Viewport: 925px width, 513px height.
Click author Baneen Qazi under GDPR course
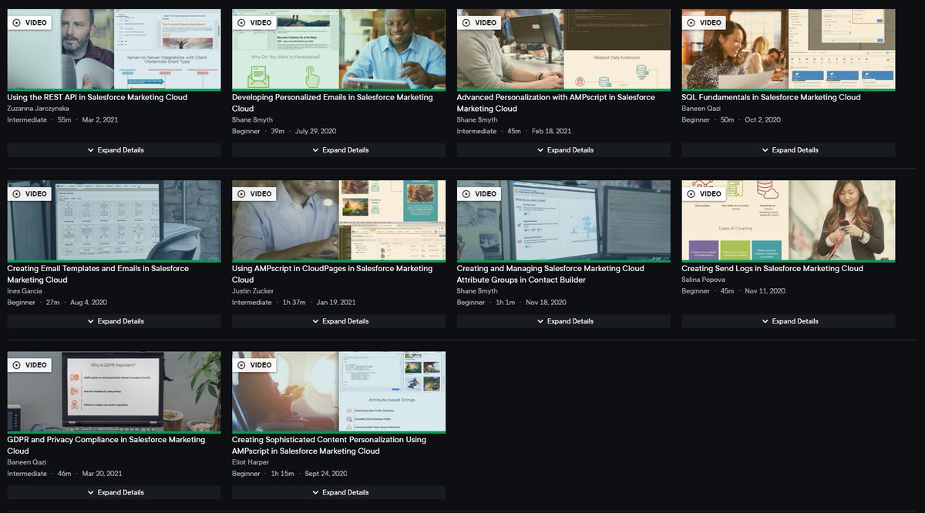(x=26, y=462)
